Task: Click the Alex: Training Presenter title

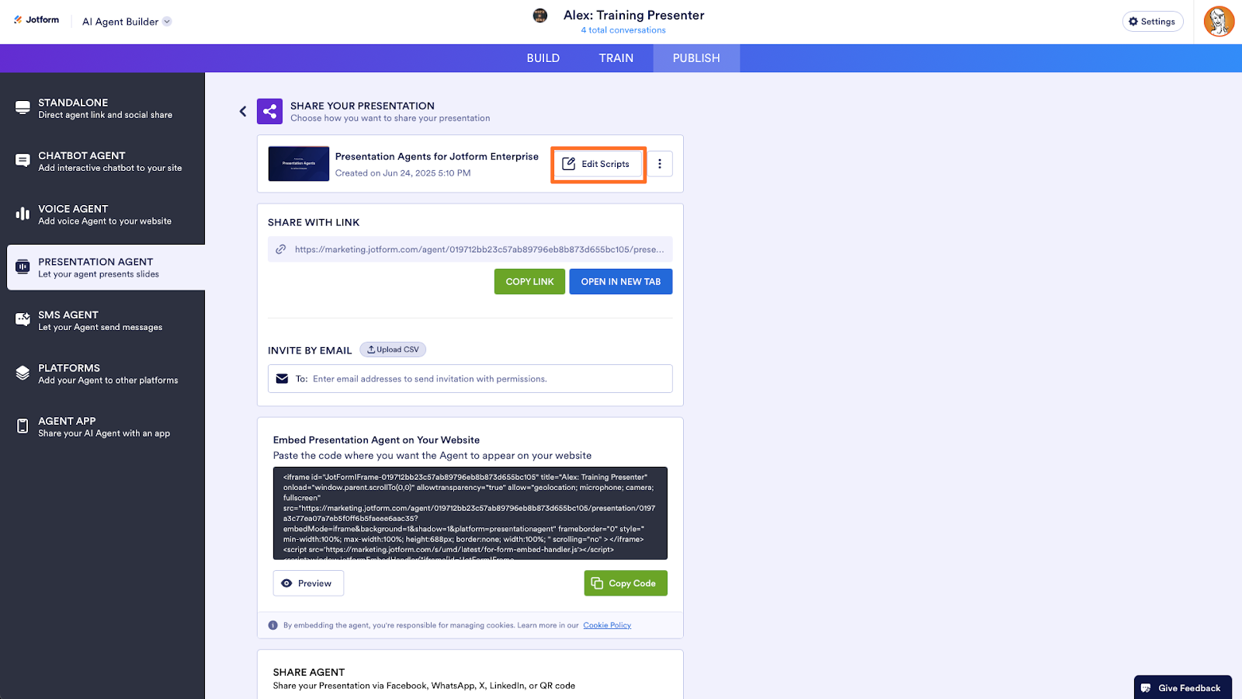Action: point(634,16)
